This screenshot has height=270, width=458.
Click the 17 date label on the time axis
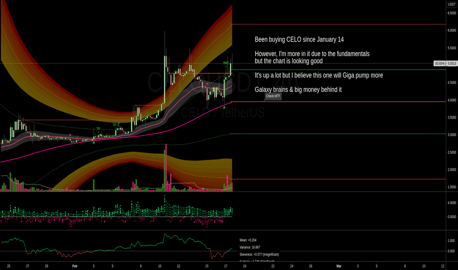[x=226, y=266]
